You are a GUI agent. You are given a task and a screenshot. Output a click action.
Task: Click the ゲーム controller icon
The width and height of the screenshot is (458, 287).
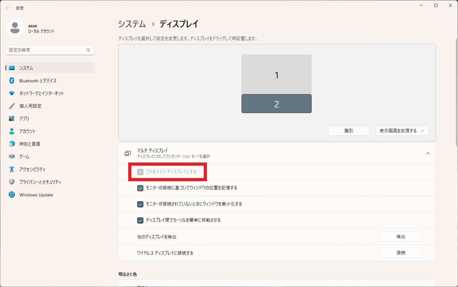click(x=12, y=156)
